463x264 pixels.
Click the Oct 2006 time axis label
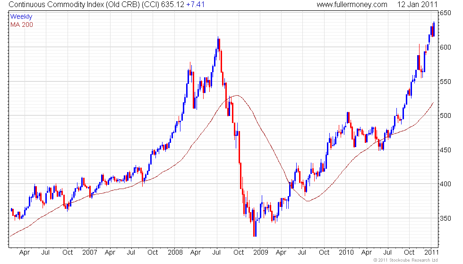click(x=68, y=253)
